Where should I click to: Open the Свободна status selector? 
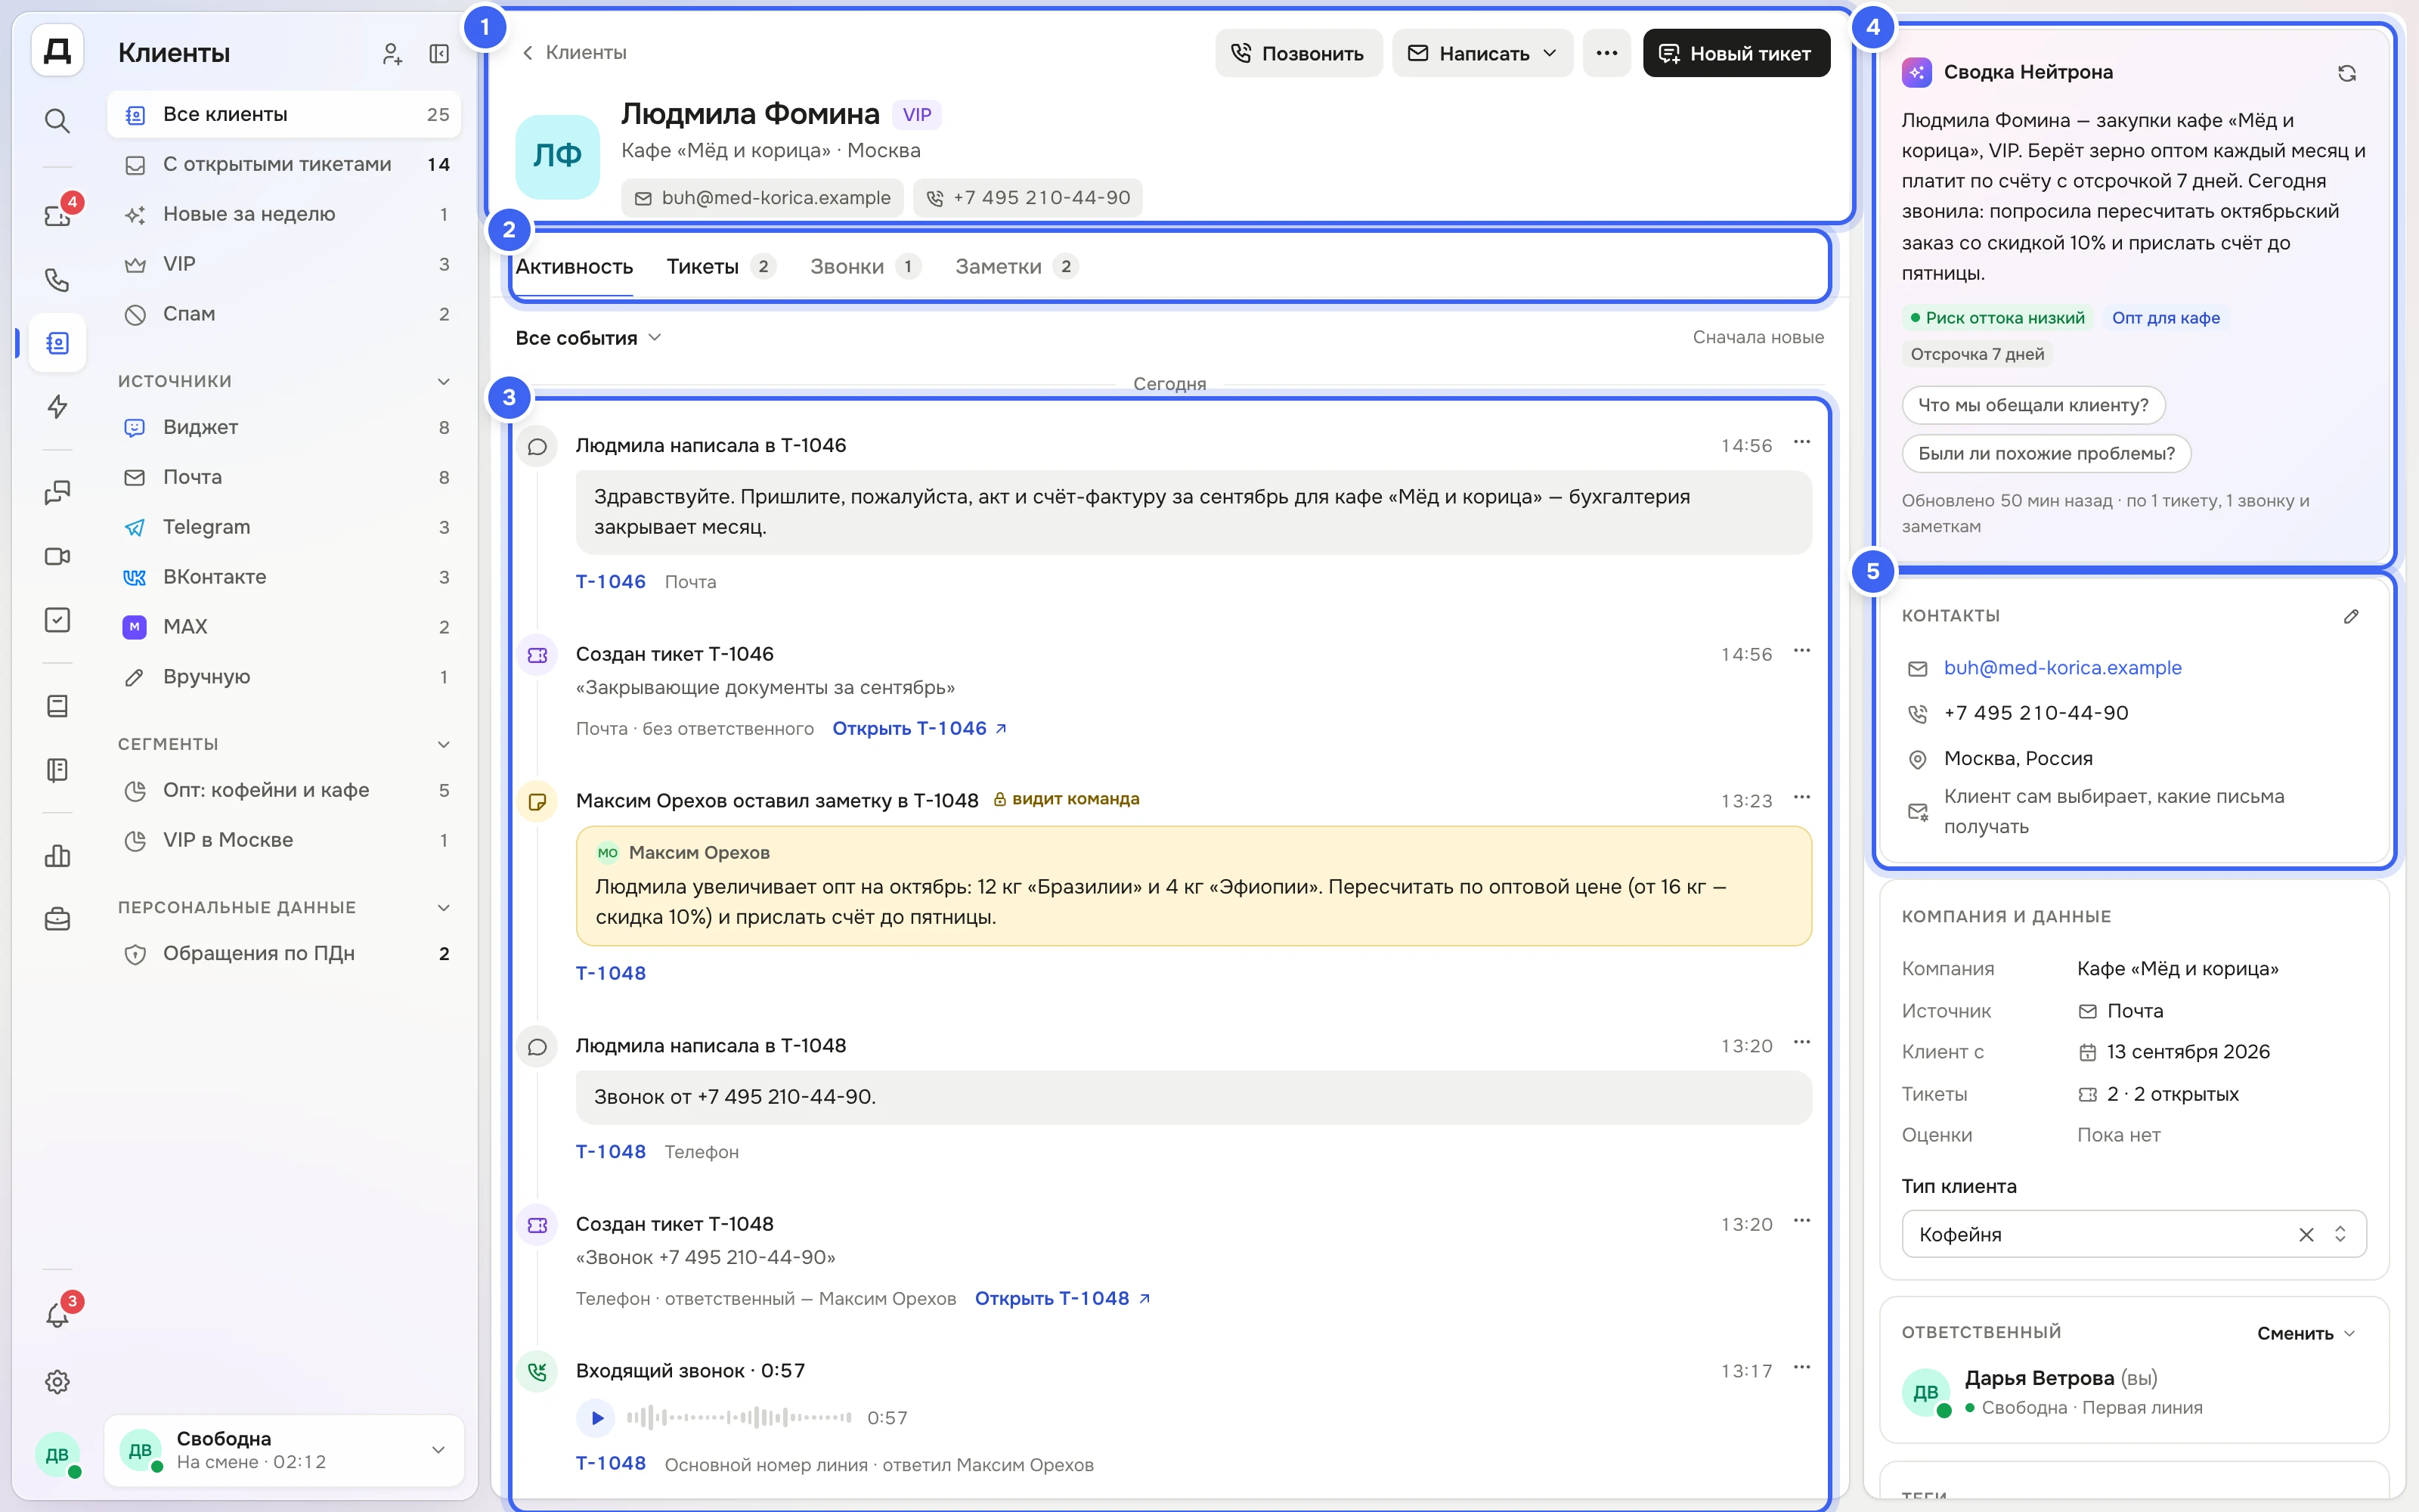pyautogui.click(x=284, y=1450)
